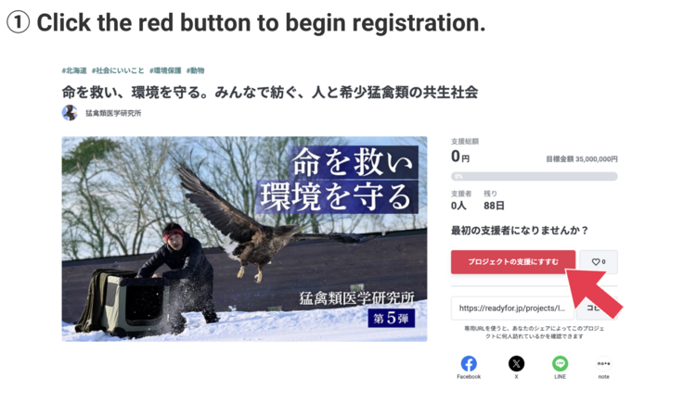Click the 最初の支援者になりませんか？ text
Screen dimensions: 683x415
(x=520, y=230)
